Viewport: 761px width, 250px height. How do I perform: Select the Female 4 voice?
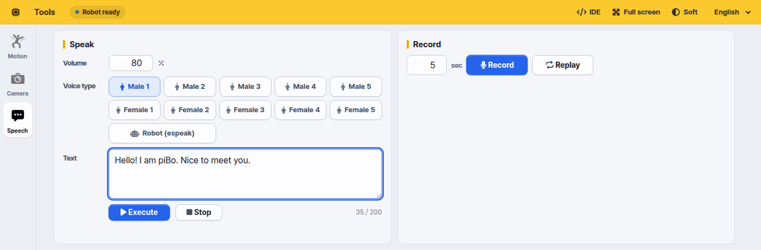pyautogui.click(x=300, y=110)
